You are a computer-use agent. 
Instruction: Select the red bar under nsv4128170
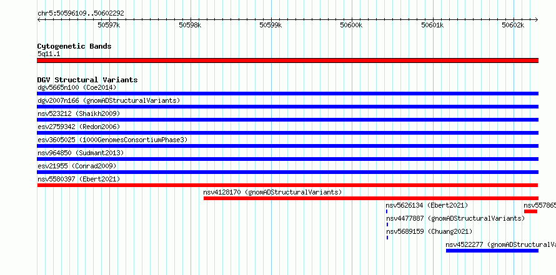[371, 198]
